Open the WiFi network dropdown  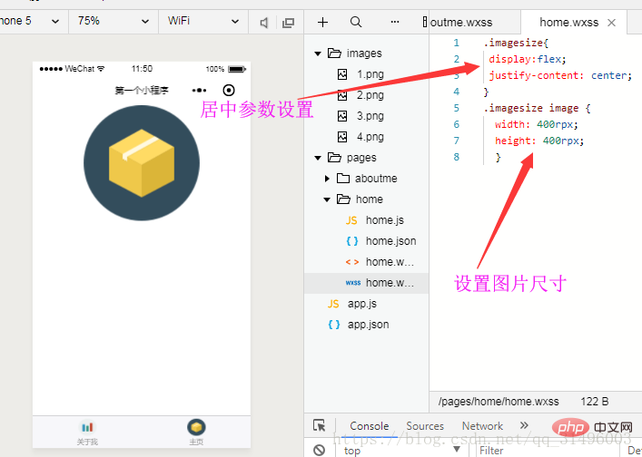tap(203, 21)
